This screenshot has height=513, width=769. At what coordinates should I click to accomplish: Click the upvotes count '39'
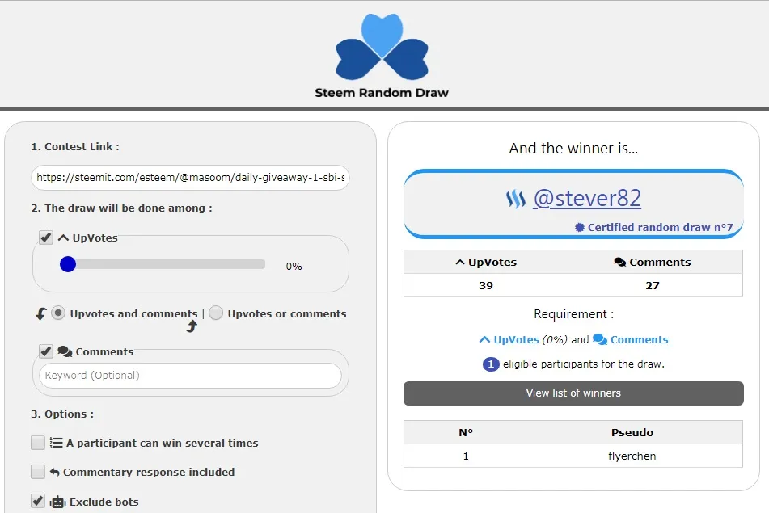[x=485, y=286]
